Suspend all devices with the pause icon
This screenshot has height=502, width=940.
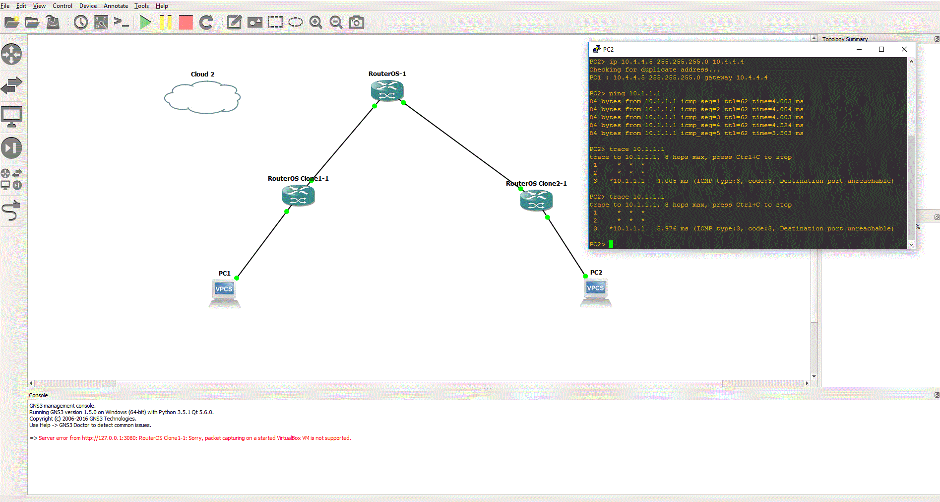(x=165, y=22)
